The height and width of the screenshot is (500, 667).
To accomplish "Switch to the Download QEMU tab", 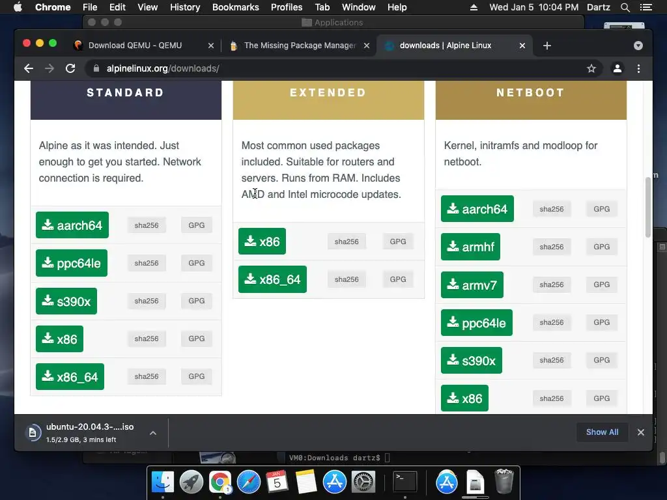I will pyautogui.click(x=135, y=46).
